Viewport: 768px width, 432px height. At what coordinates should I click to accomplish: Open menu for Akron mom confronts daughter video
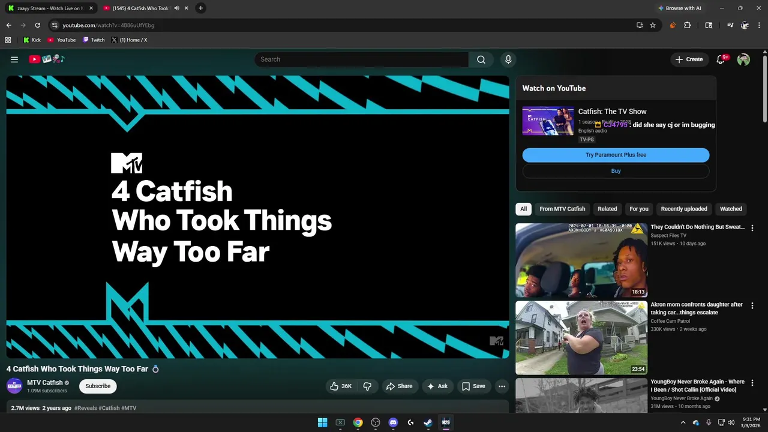point(752,305)
